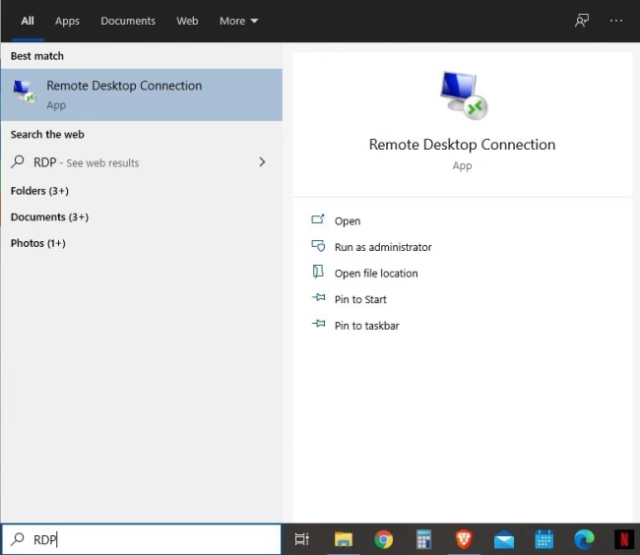Click Pin to taskbar
The image size is (640, 555).
click(x=367, y=326)
